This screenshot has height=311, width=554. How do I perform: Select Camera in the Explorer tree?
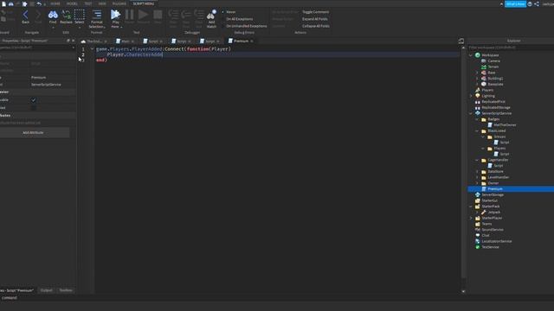click(x=493, y=61)
